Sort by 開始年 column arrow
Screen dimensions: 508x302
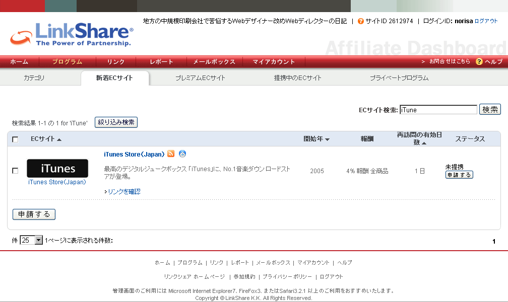[x=327, y=139]
